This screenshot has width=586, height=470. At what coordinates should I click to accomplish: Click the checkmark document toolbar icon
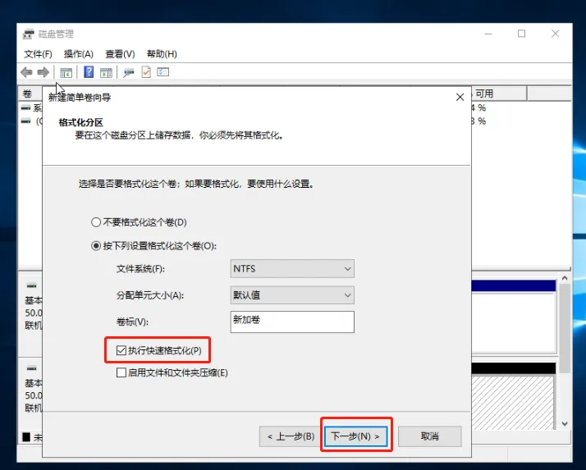(146, 71)
